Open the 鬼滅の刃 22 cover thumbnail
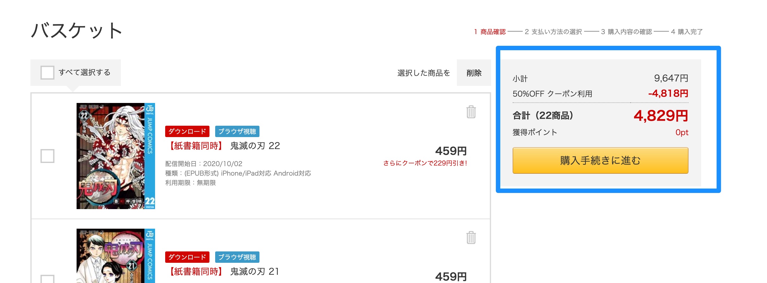 coord(116,156)
